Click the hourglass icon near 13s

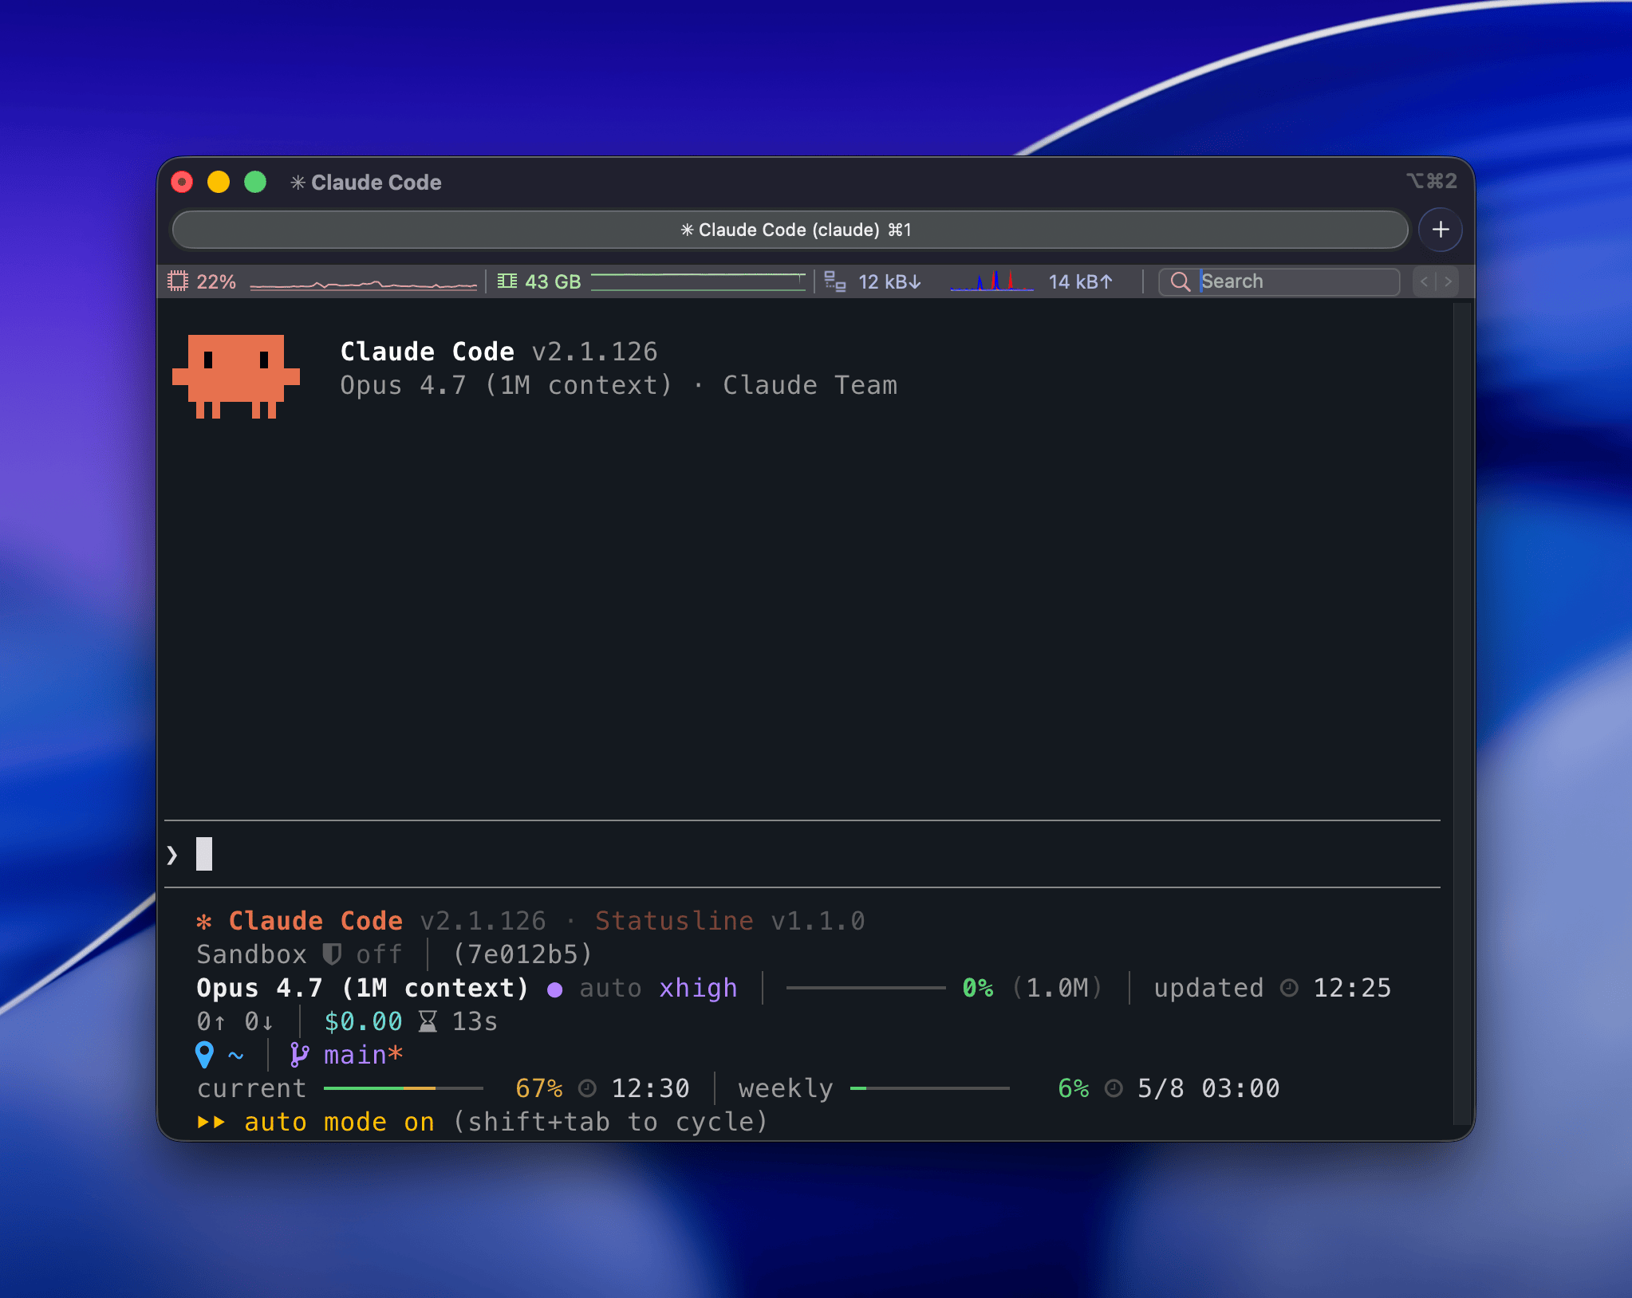click(x=428, y=1021)
